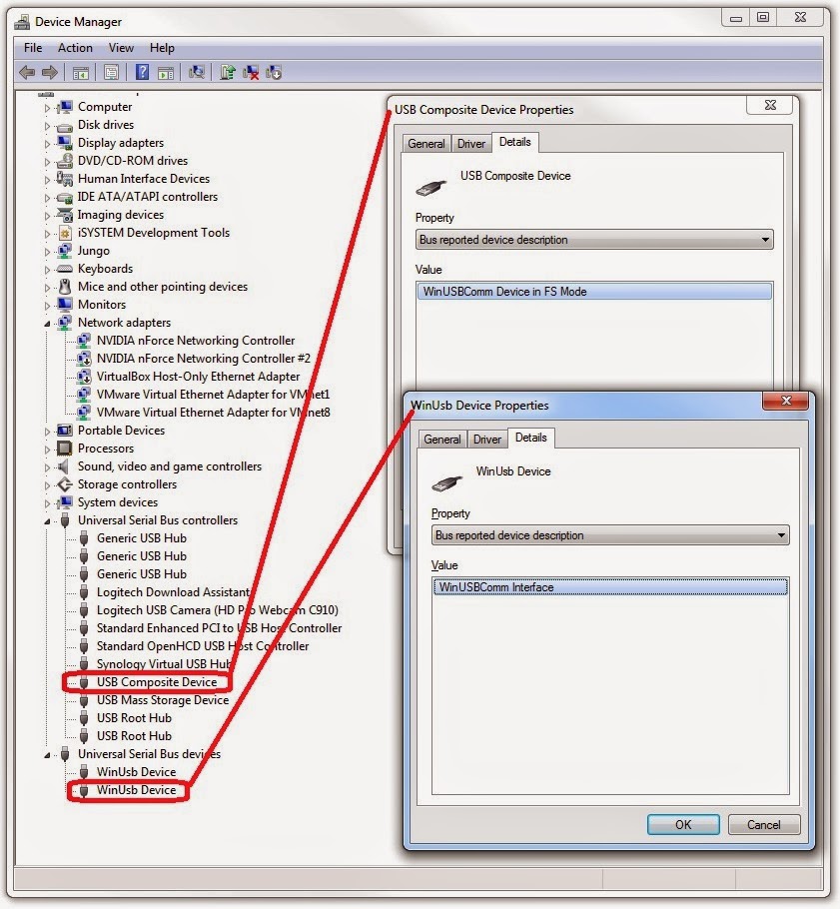This screenshot has width=840, height=909.
Task: Click the Monitors category icon
Action: (x=64, y=305)
